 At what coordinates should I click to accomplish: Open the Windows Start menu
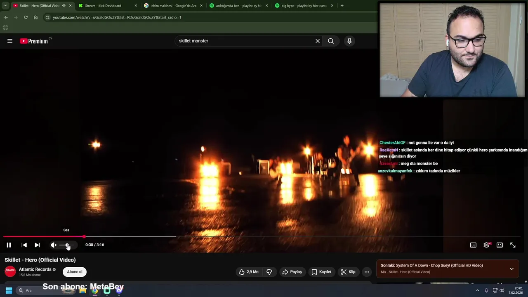(9, 290)
